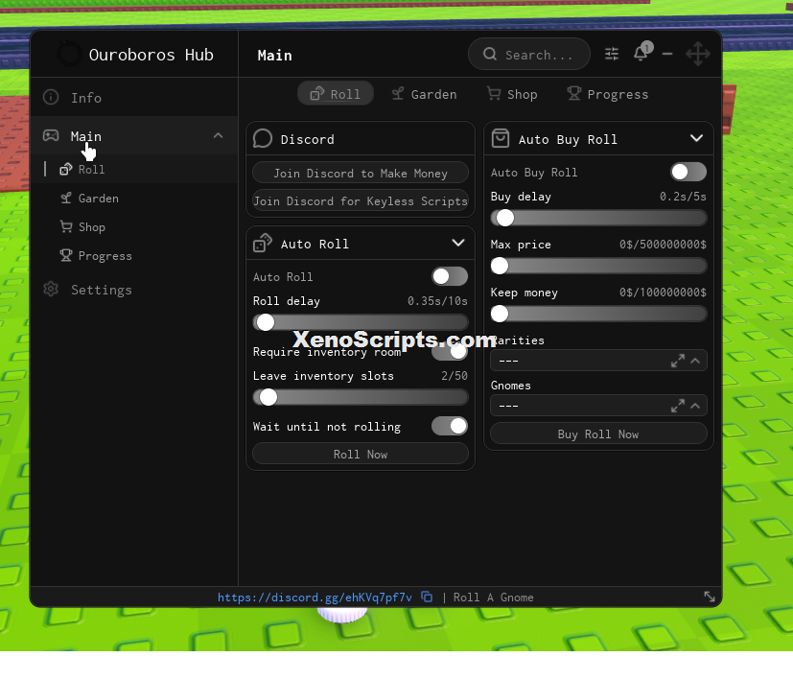
Task: Disable Wait until not rolling
Action: tap(450, 426)
